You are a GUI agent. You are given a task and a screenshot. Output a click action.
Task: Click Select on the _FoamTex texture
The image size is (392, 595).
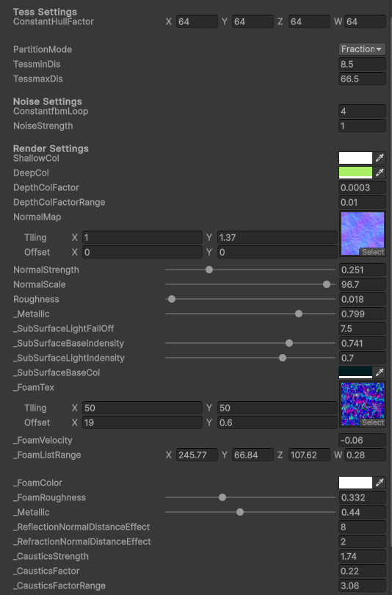pos(373,422)
